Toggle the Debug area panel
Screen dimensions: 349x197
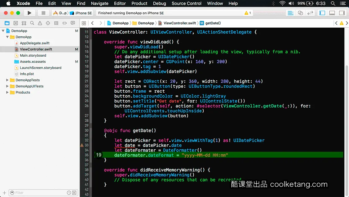coord(332,13)
